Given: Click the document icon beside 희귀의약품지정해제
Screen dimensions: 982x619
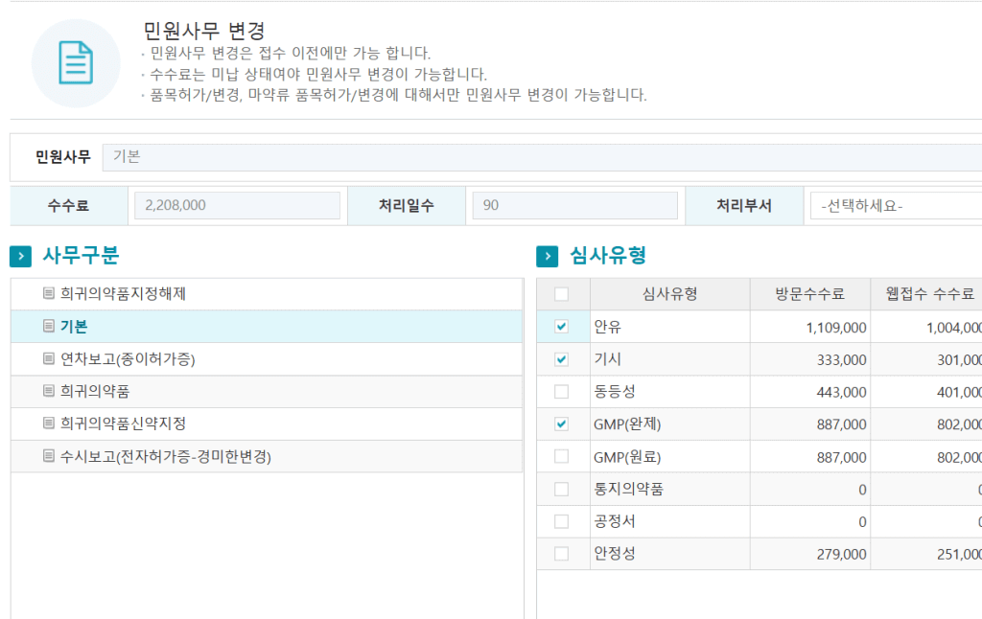Looking at the screenshot, I should [x=49, y=294].
